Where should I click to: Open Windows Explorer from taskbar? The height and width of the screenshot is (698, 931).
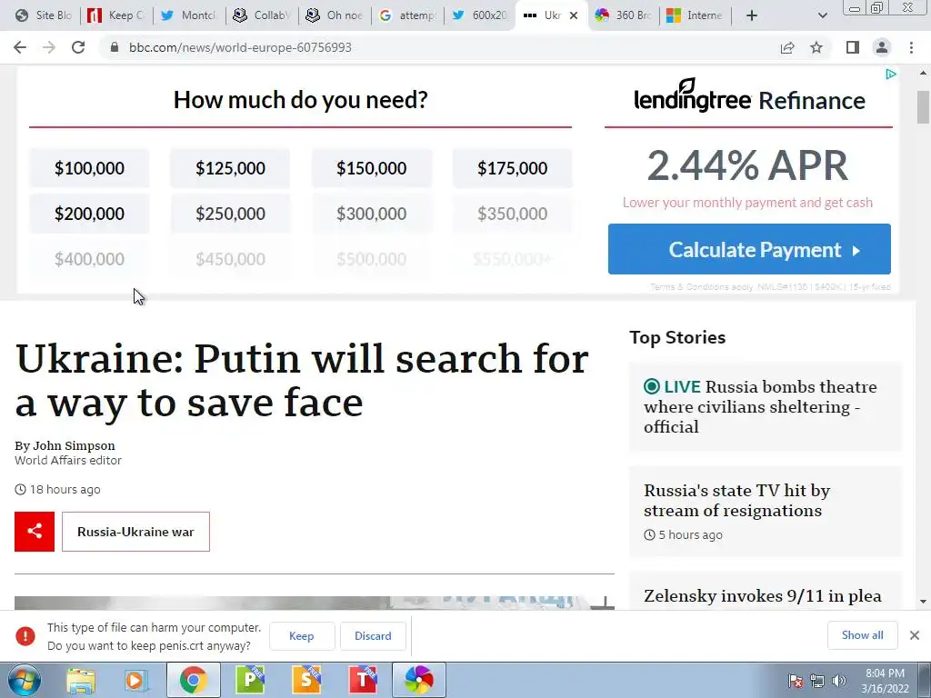pyautogui.click(x=81, y=680)
